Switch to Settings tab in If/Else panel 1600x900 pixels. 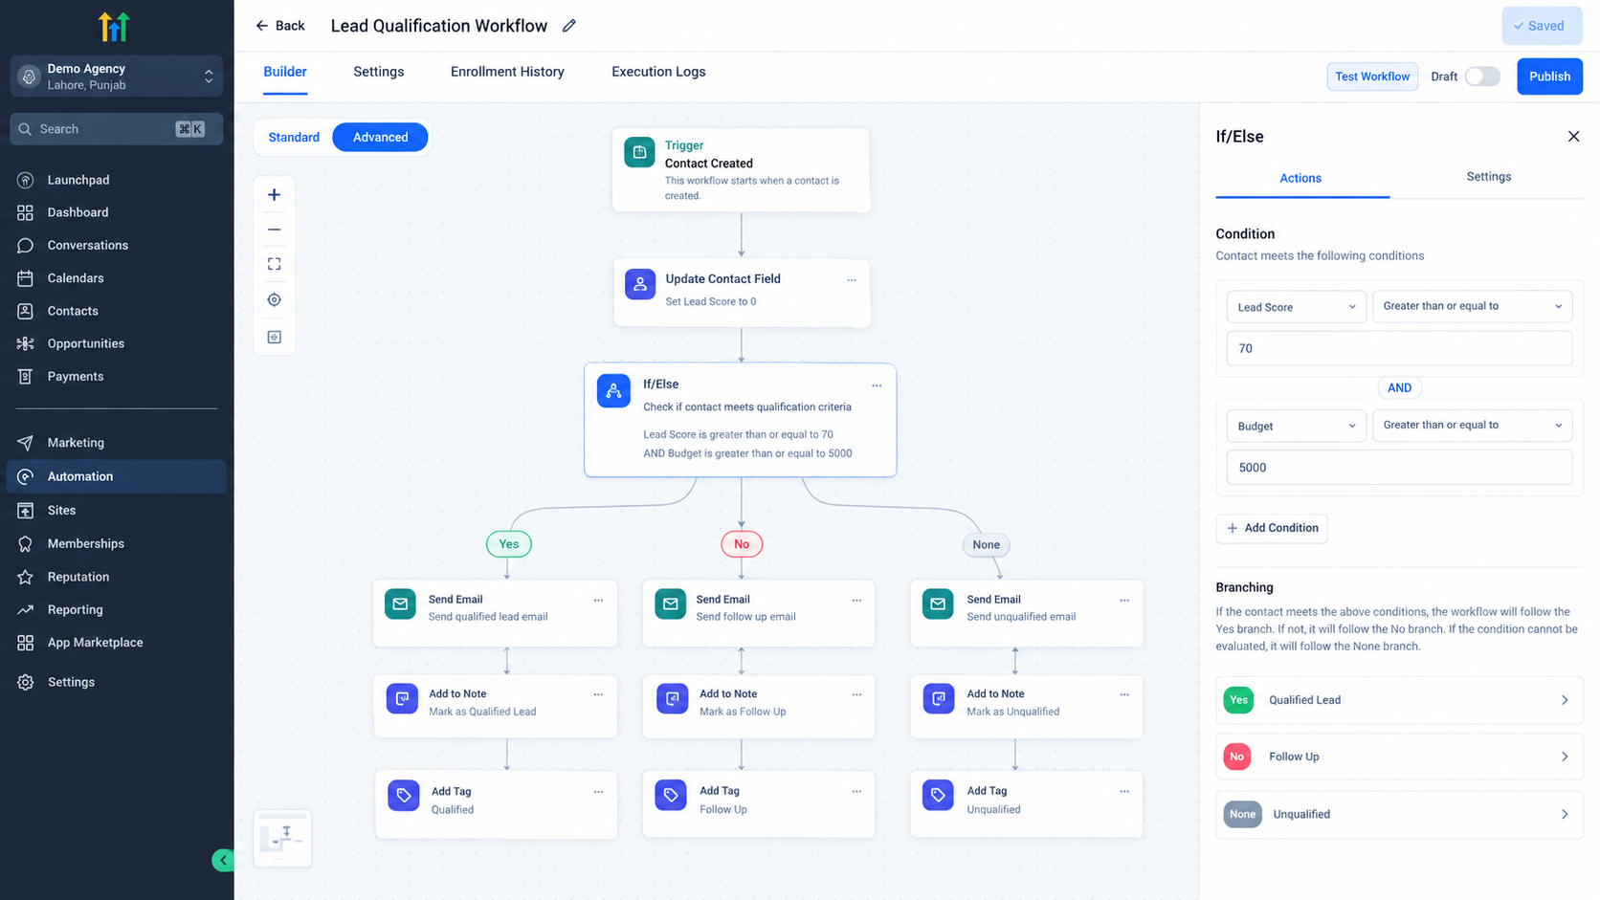click(1488, 177)
